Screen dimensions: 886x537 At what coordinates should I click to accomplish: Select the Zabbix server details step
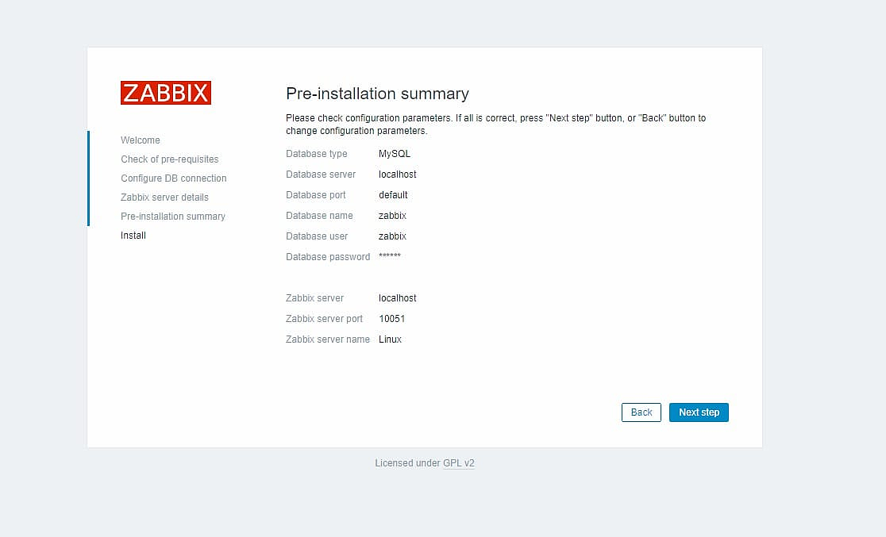point(164,198)
